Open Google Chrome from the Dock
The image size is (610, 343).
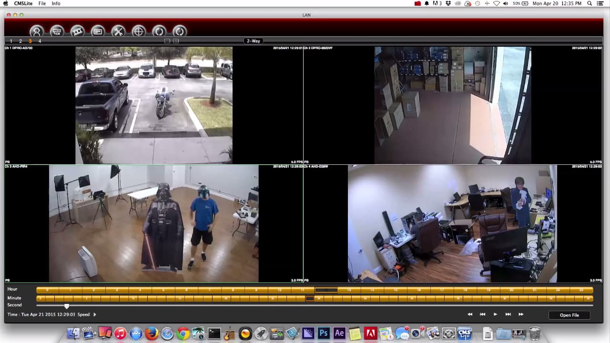pos(183,333)
